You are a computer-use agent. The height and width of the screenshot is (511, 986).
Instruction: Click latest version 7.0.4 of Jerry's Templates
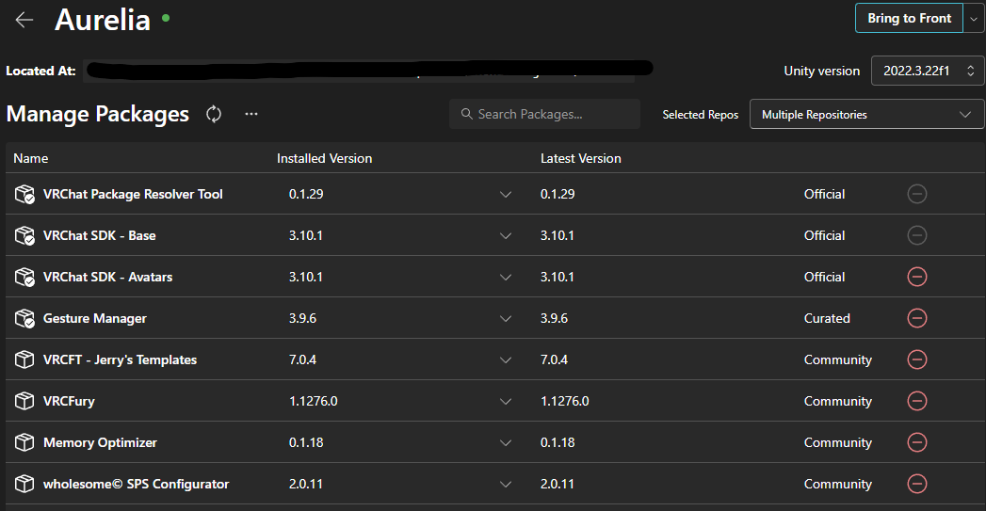coord(554,359)
